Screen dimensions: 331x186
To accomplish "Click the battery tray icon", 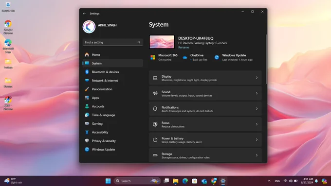I will coord(296,181).
